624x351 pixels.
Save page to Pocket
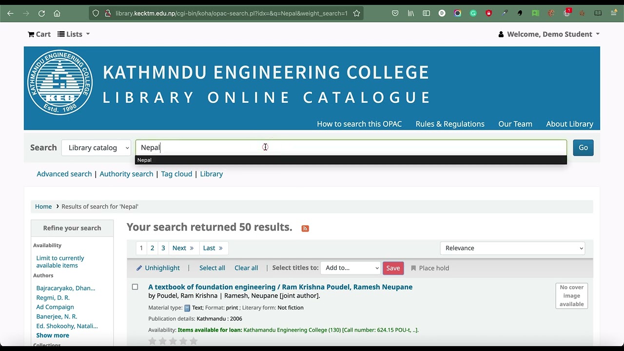tap(395, 13)
